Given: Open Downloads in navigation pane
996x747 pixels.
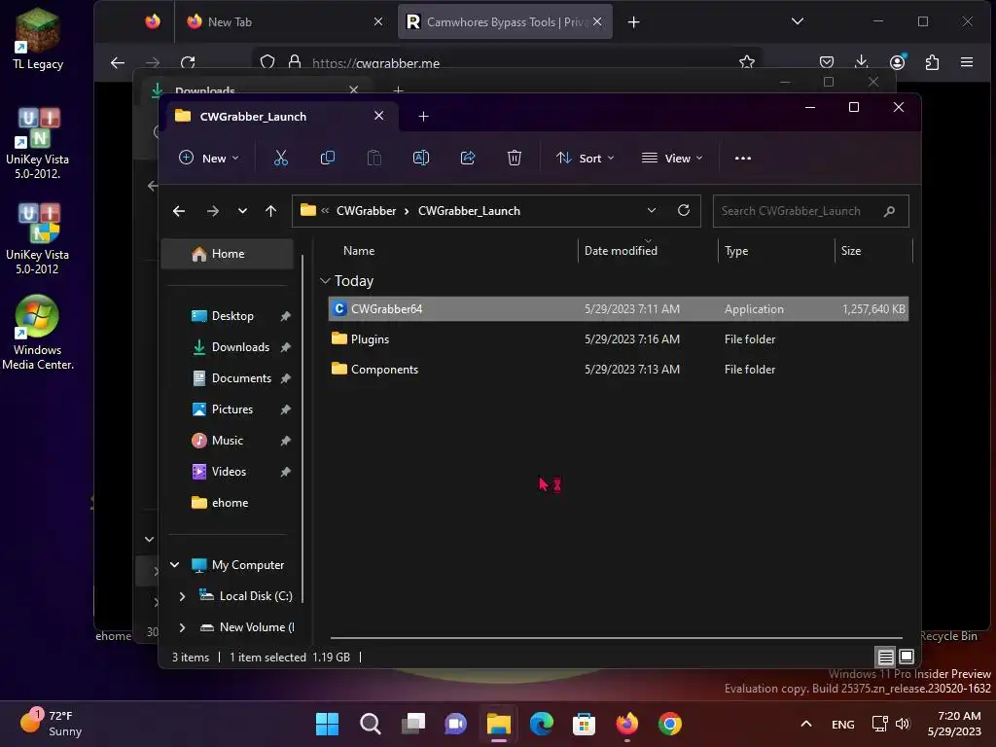Looking at the screenshot, I should point(240,347).
